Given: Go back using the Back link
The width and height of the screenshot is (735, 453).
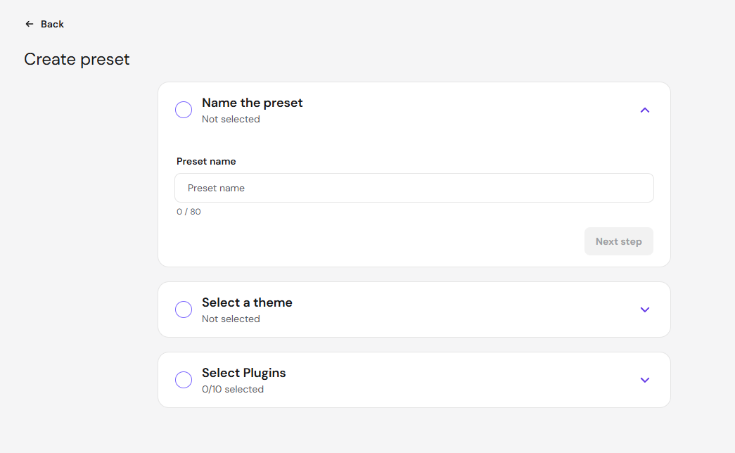Looking at the screenshot, I should pyautogui.click(x=44, y=24).
